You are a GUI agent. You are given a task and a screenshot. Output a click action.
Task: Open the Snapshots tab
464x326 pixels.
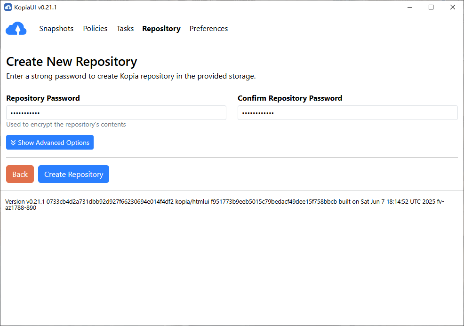coord(56,29)
